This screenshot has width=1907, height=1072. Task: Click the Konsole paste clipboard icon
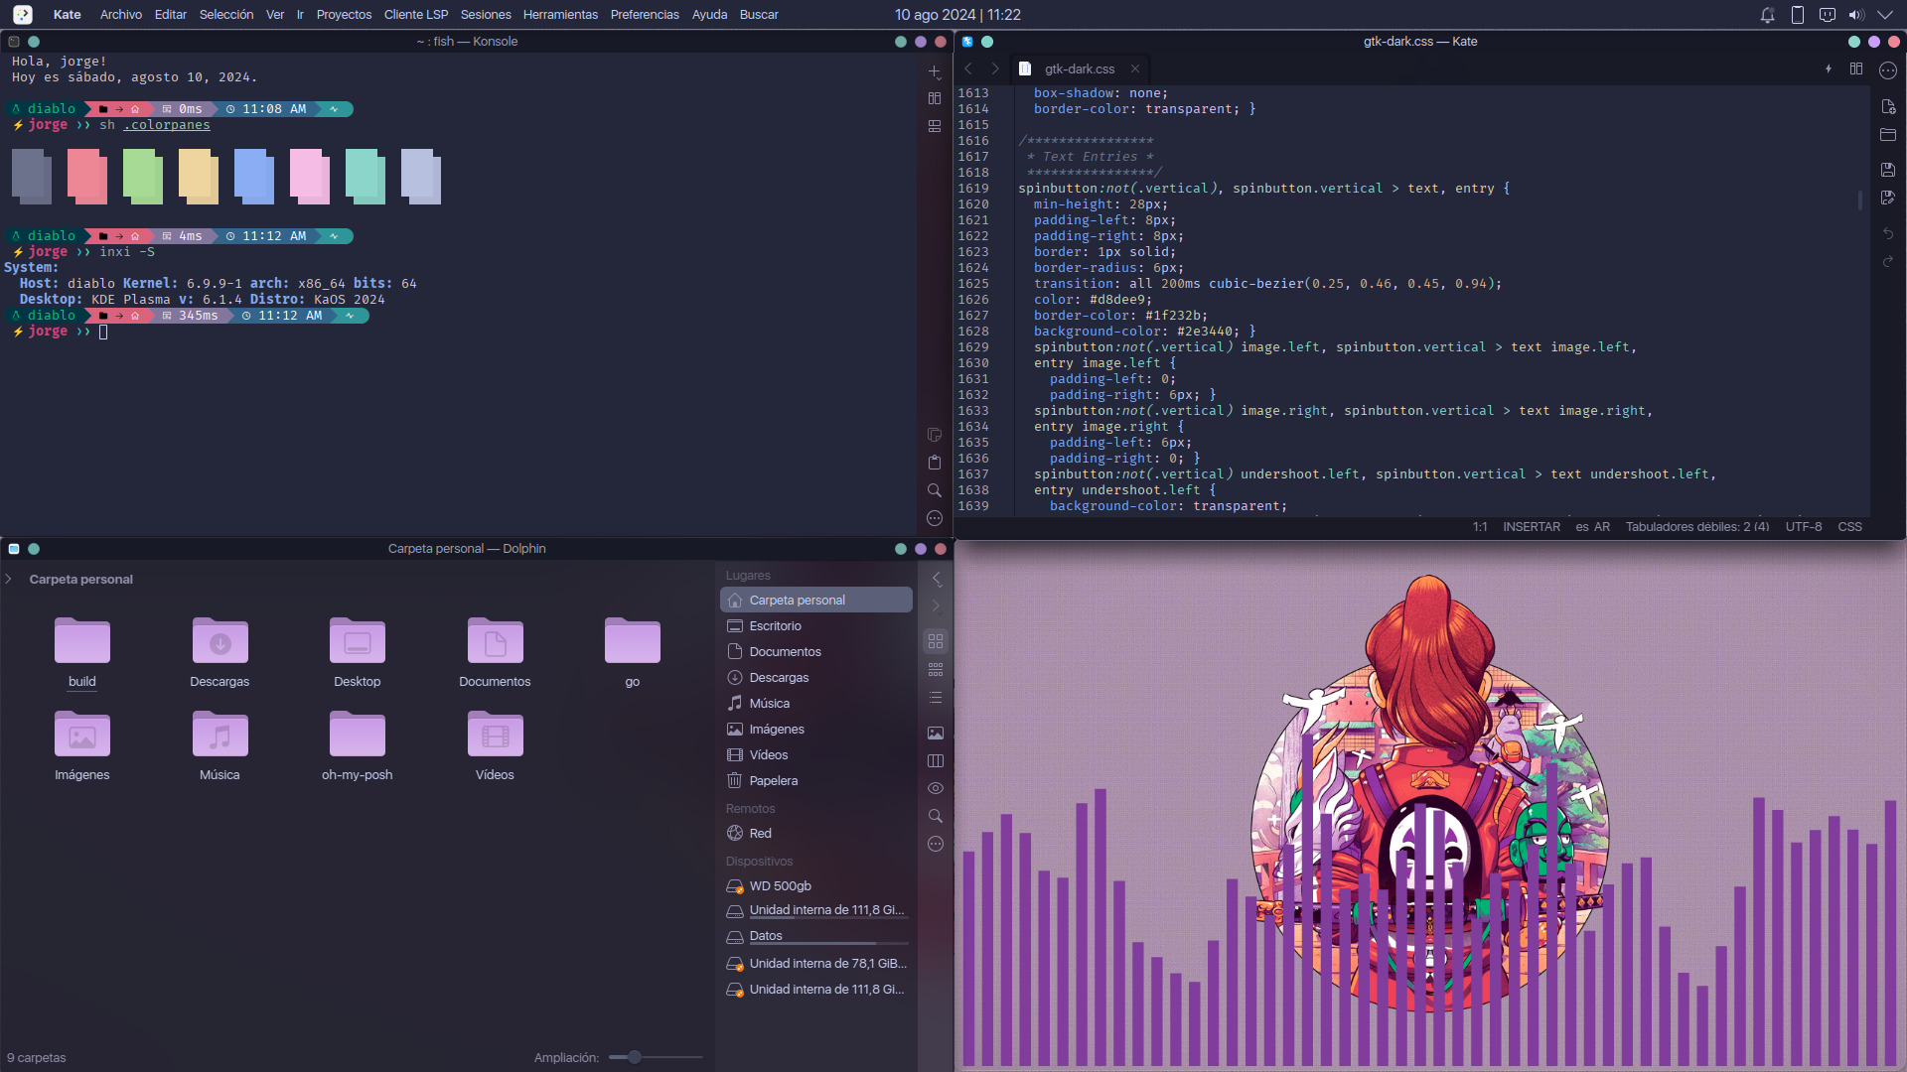tap(935, 463)
